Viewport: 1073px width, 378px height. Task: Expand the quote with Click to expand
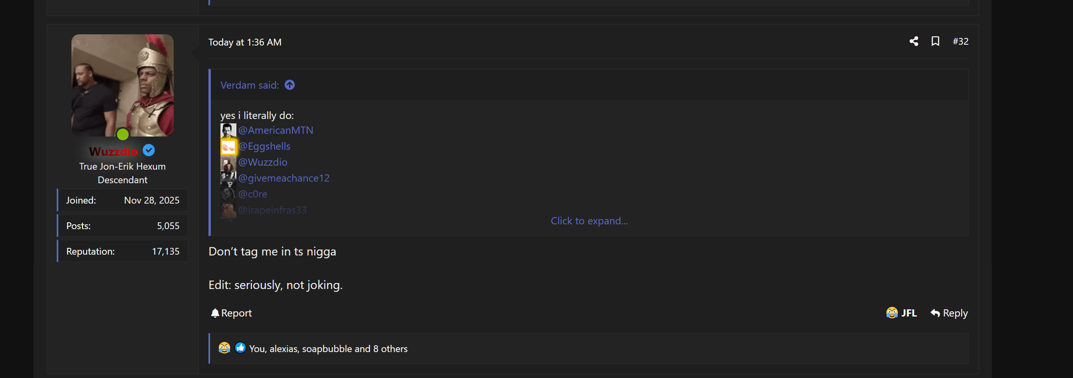coord(589,221)
